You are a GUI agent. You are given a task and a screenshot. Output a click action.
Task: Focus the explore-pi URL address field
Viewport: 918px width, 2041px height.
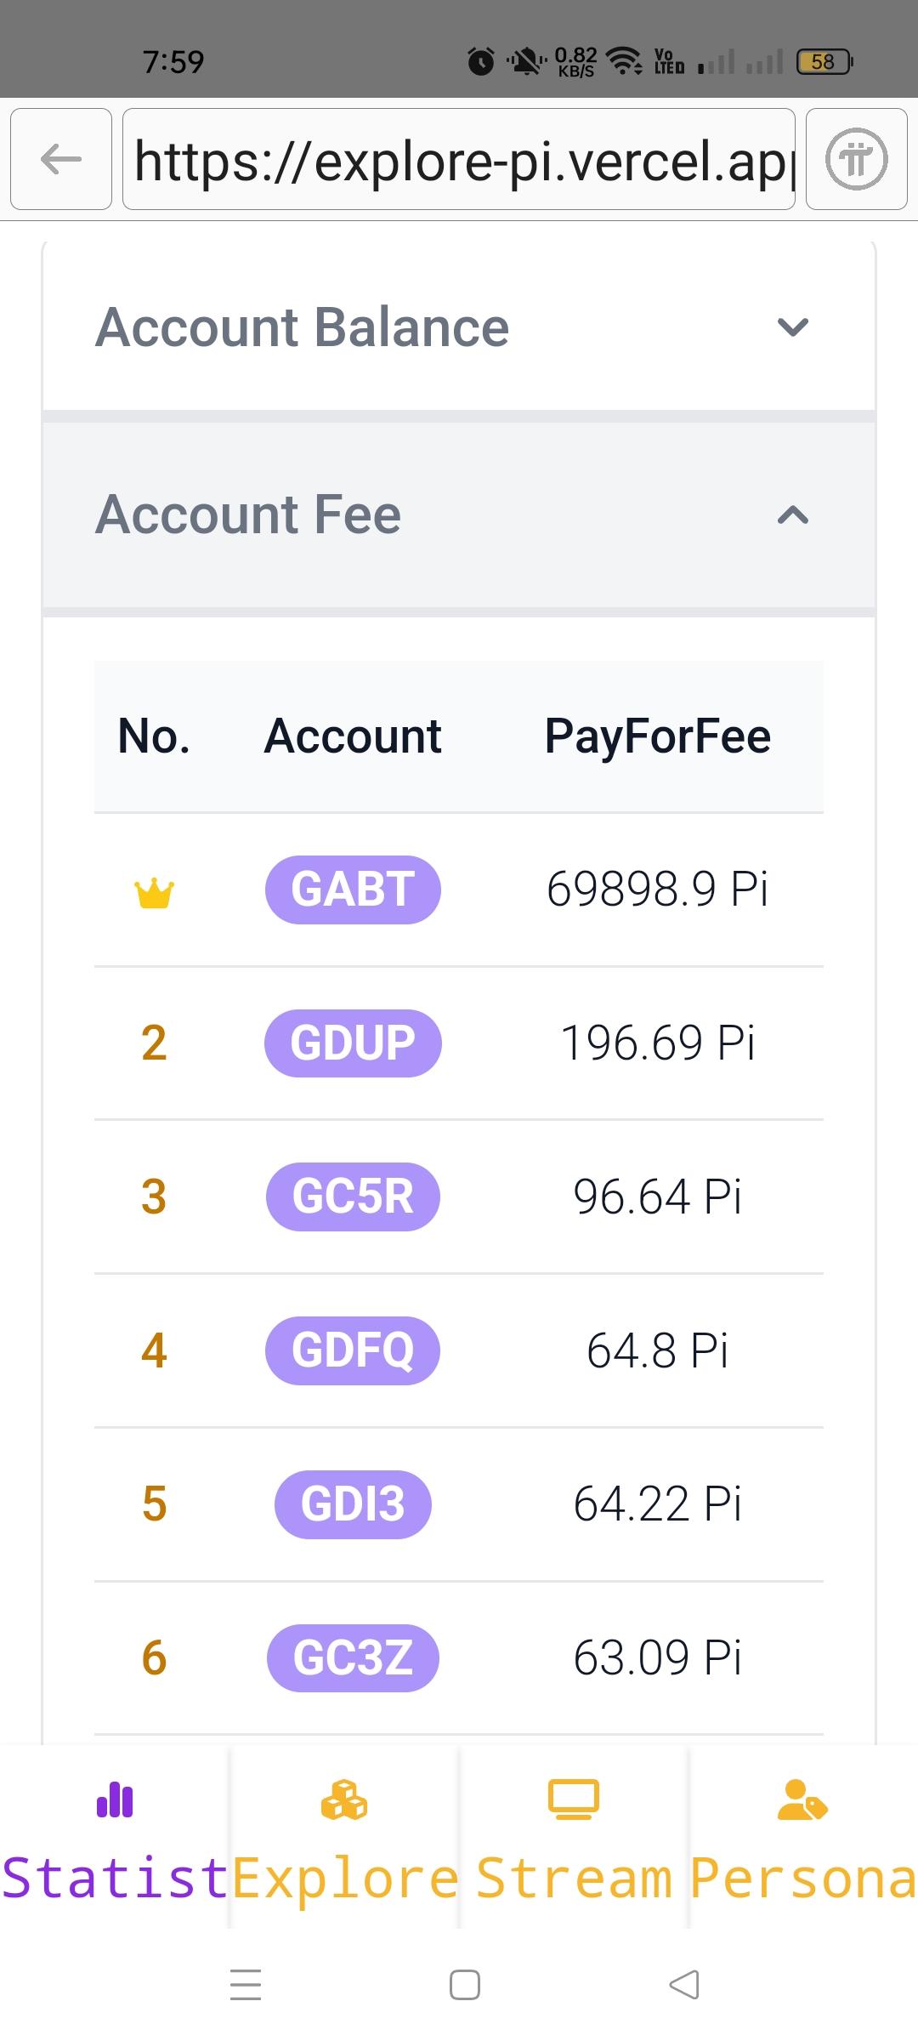[459, 159]
